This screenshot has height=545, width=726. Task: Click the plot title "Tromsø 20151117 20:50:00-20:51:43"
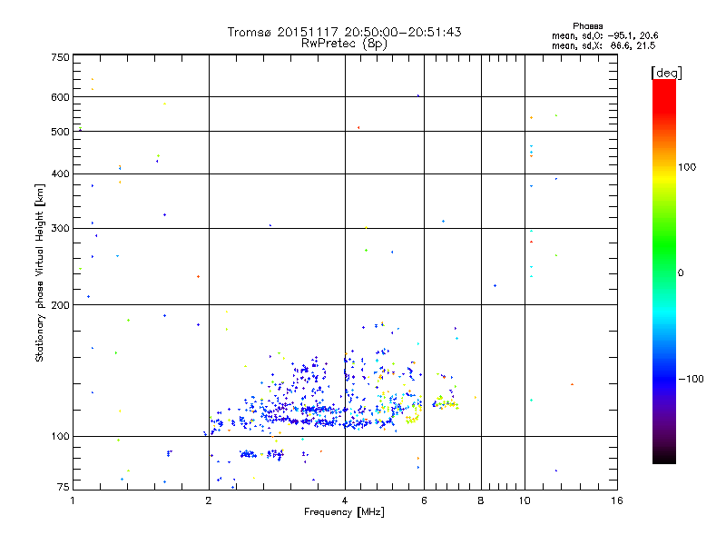coord(344,32)
